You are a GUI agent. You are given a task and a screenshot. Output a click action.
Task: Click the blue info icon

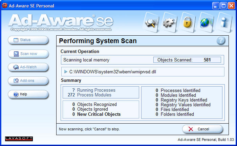(x=223, y=22)
